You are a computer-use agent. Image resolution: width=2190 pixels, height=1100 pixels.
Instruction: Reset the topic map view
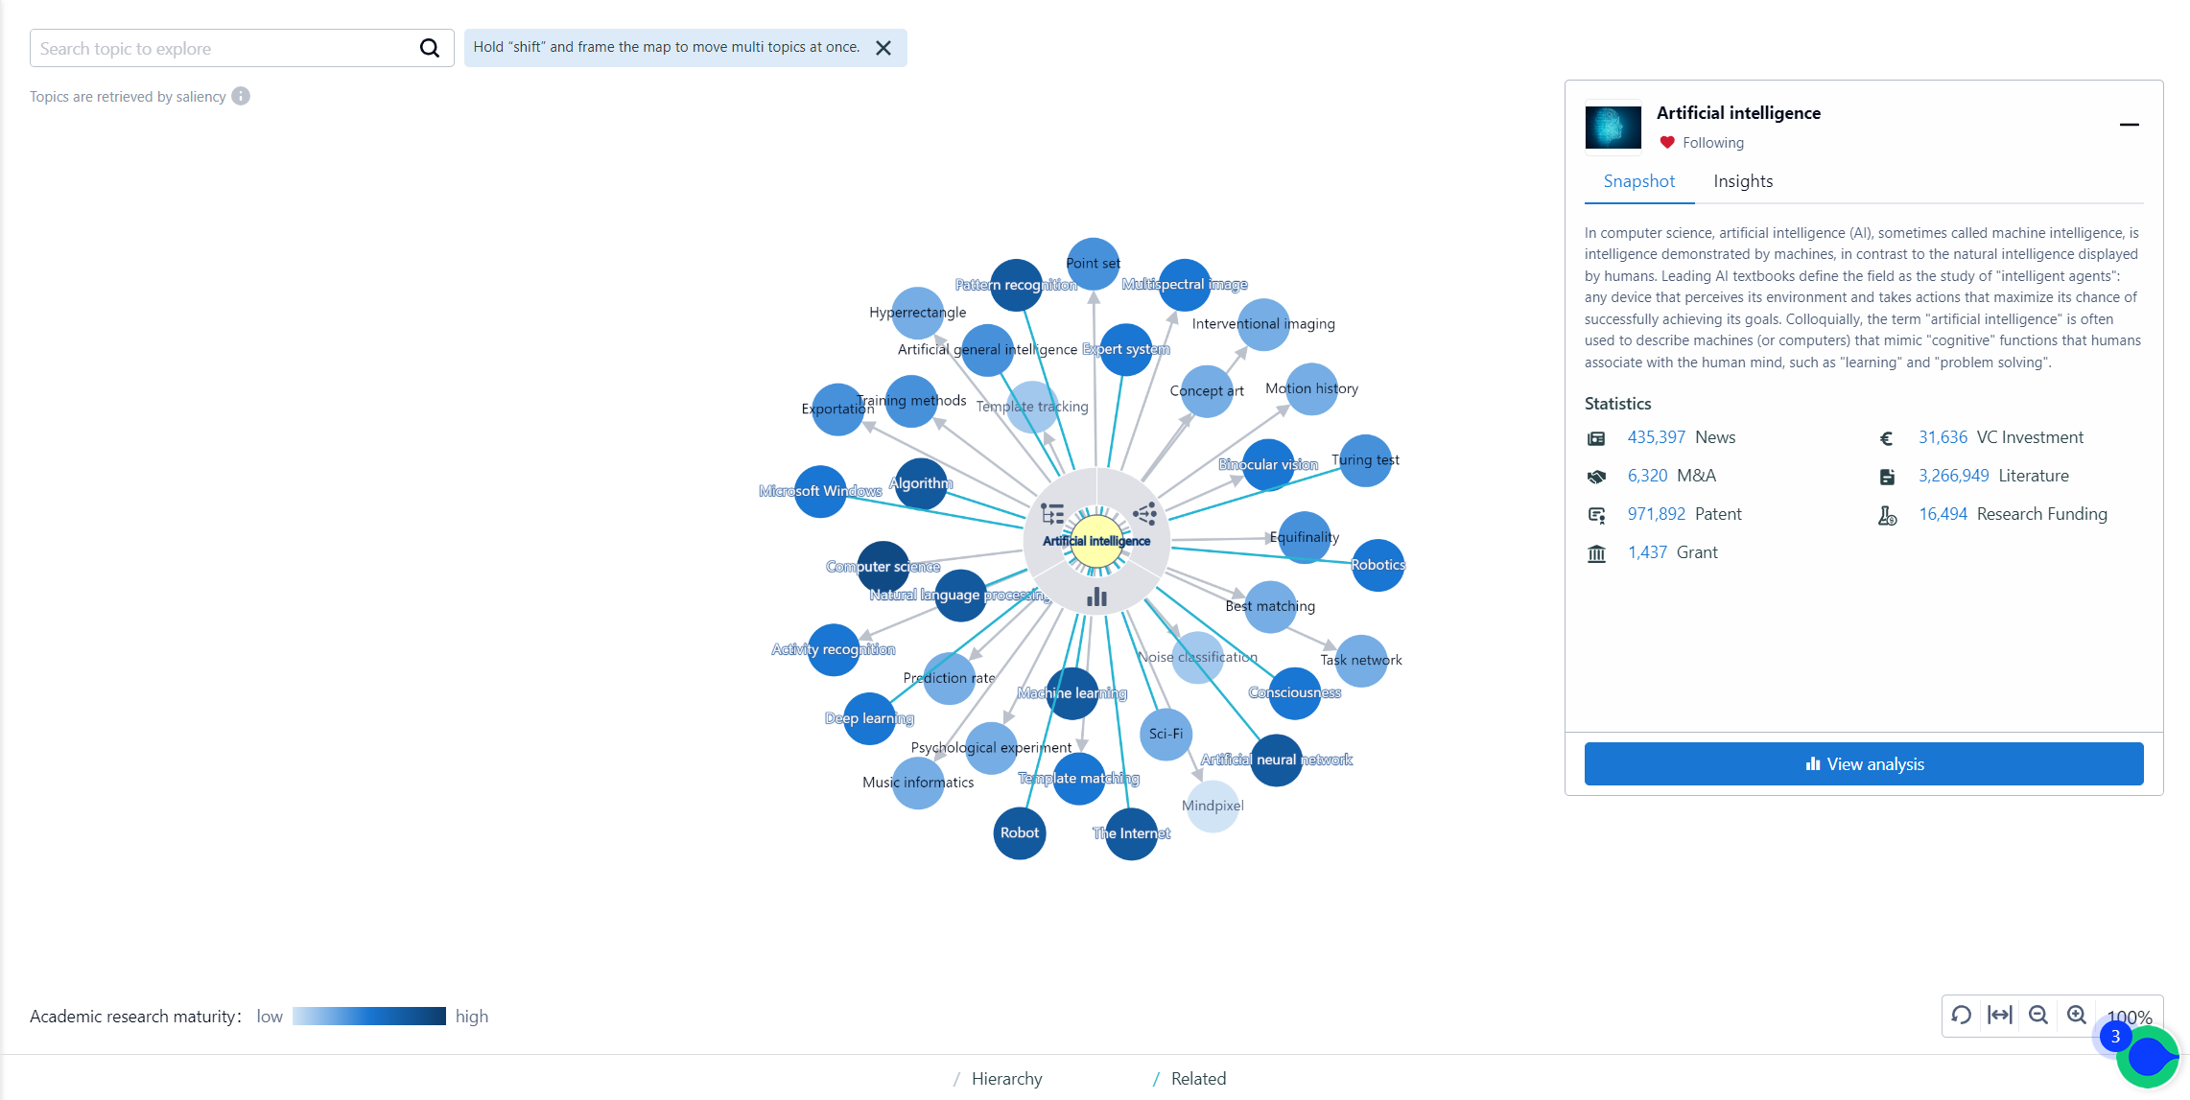[1961, 1015]
